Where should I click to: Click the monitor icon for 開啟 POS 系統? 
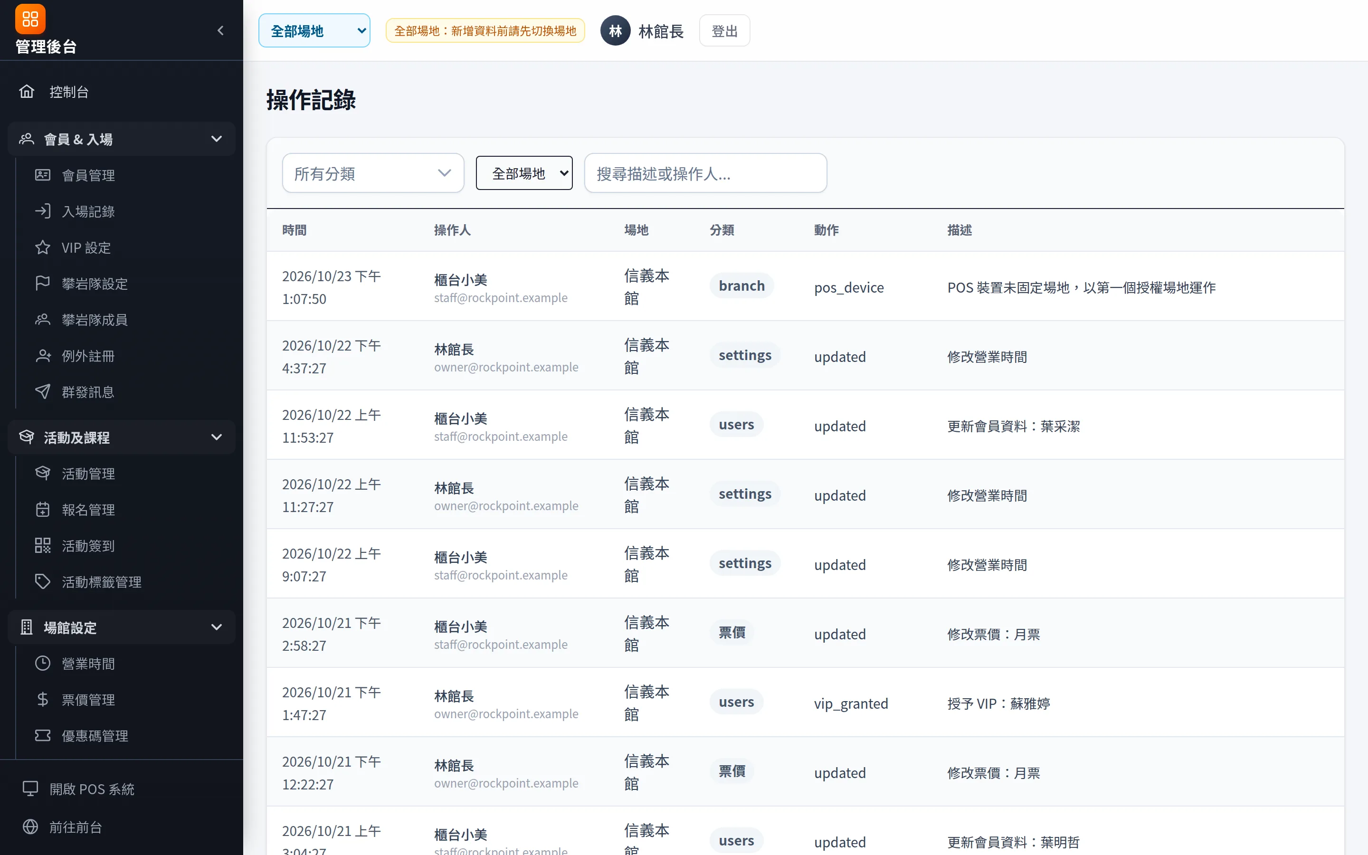pyautogui.click(x=30, y=788)
